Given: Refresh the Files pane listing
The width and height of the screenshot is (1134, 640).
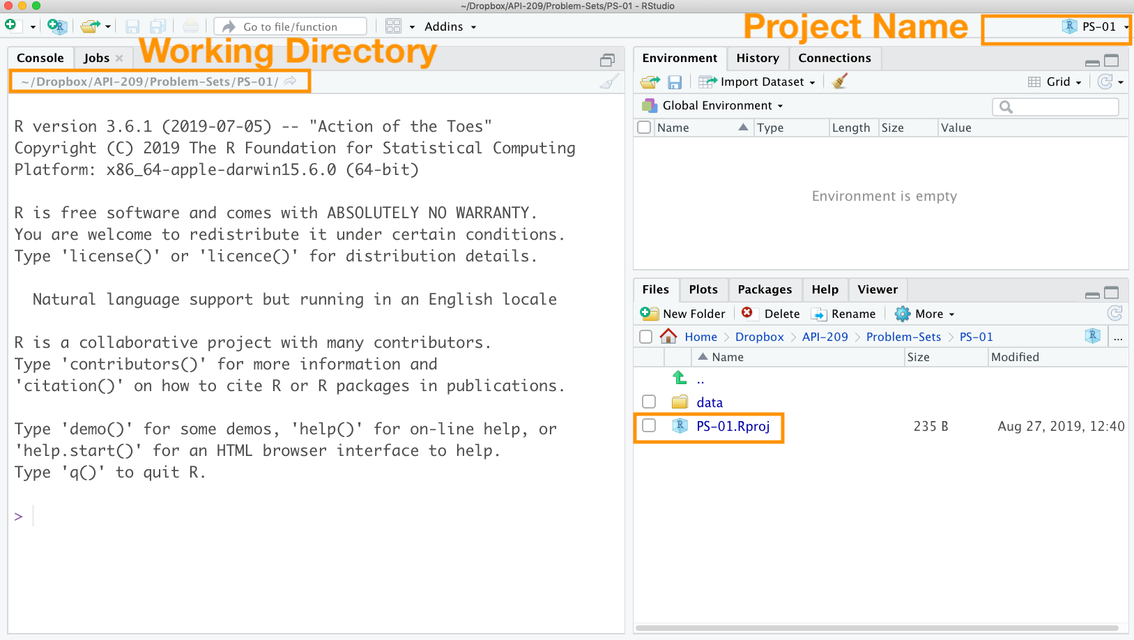Looking at the screenshot, I should coord(1114,313).
